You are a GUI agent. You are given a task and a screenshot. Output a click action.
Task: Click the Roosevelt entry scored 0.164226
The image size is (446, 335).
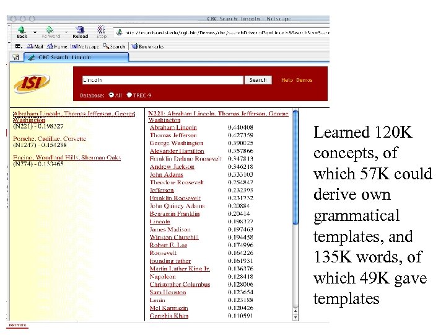163,253
